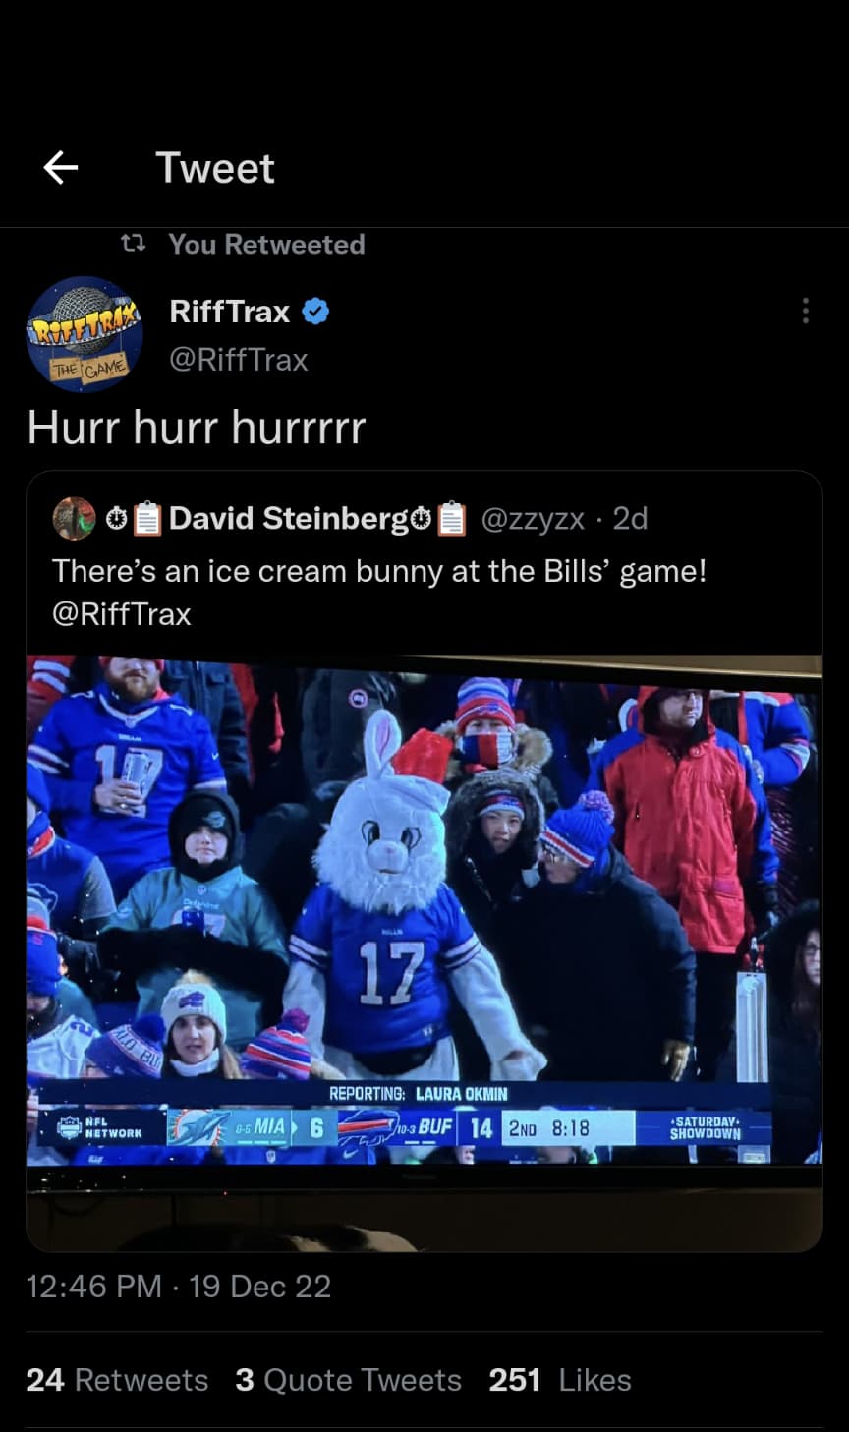View the 251 Likes list

560,1380
